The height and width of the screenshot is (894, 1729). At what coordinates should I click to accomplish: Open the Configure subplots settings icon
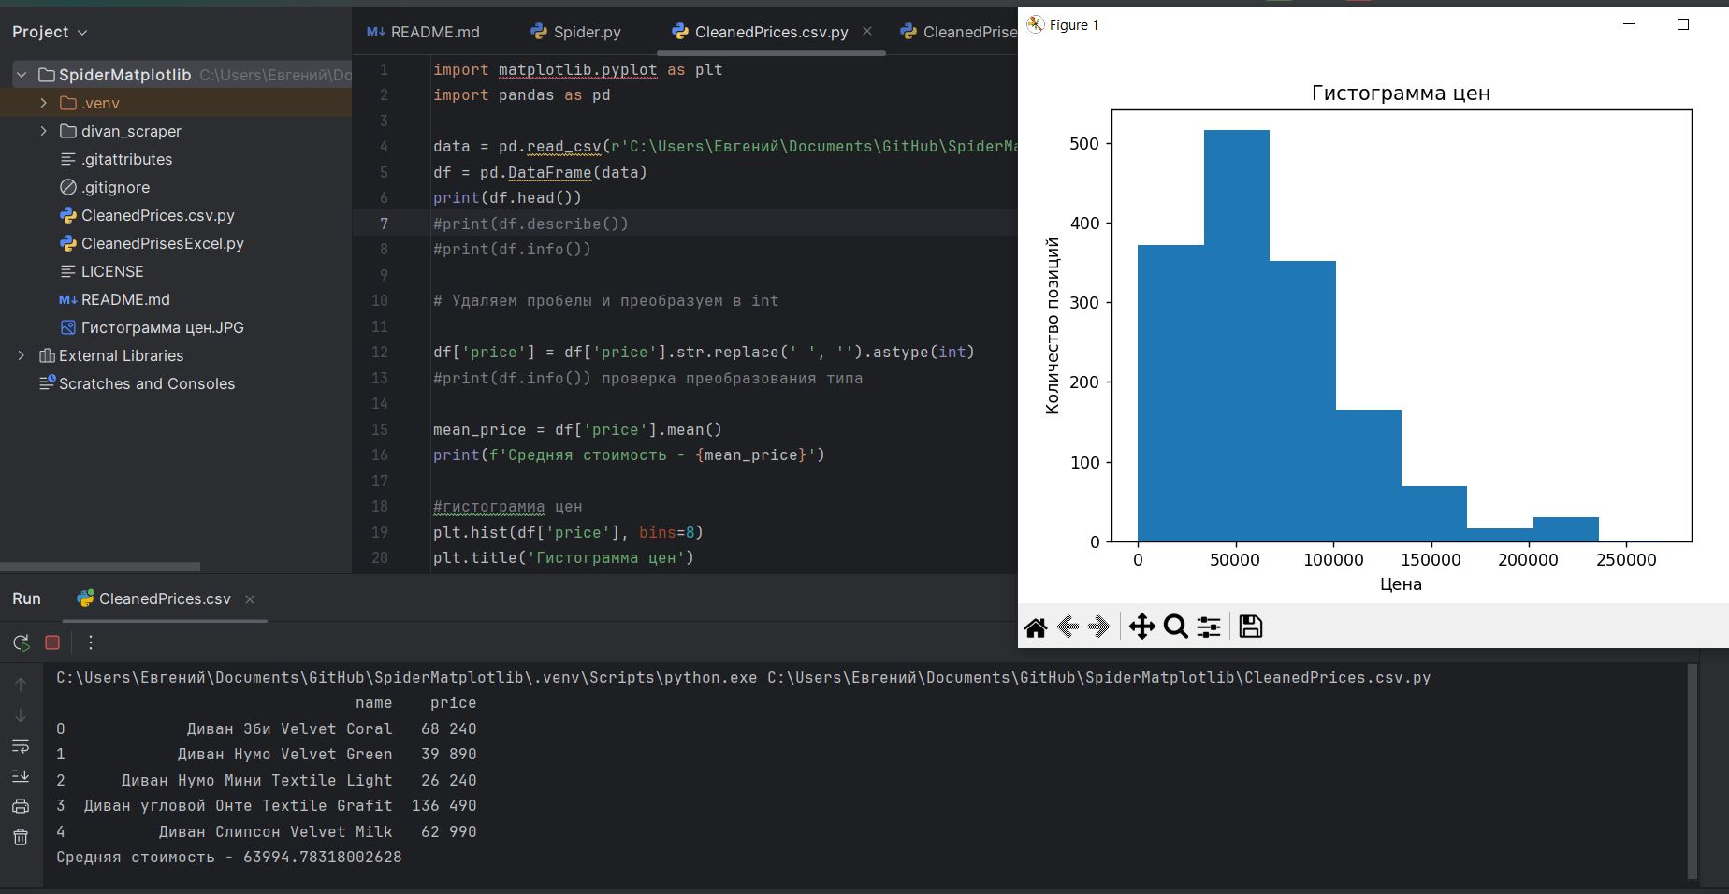coord(1208,627)
